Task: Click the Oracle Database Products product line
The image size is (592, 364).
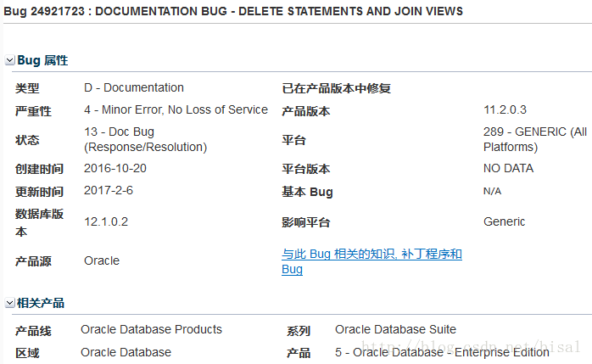Action: [x=151, y=329]
